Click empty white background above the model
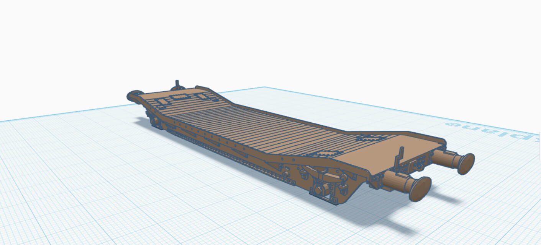This screenshot has height=245, width=541. [x=268, y=38]
